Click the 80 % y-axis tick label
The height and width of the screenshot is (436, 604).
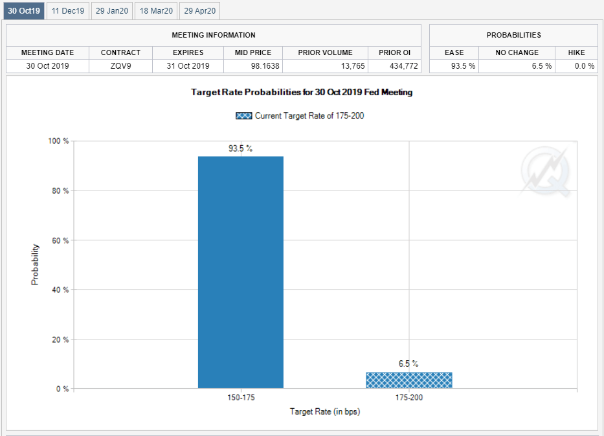click(x=60, y=191)
